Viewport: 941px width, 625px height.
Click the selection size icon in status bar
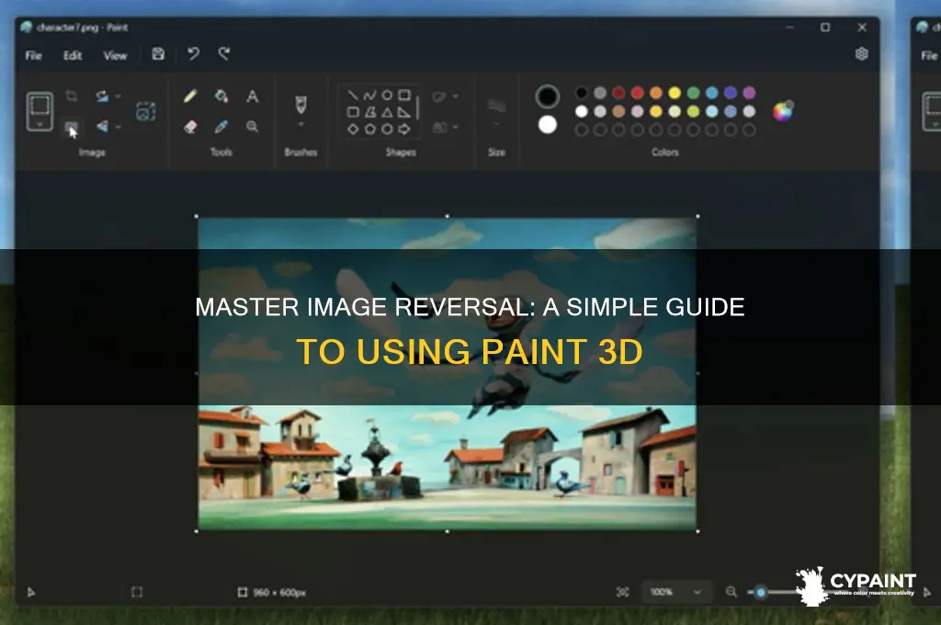click(x=137, y=593)
